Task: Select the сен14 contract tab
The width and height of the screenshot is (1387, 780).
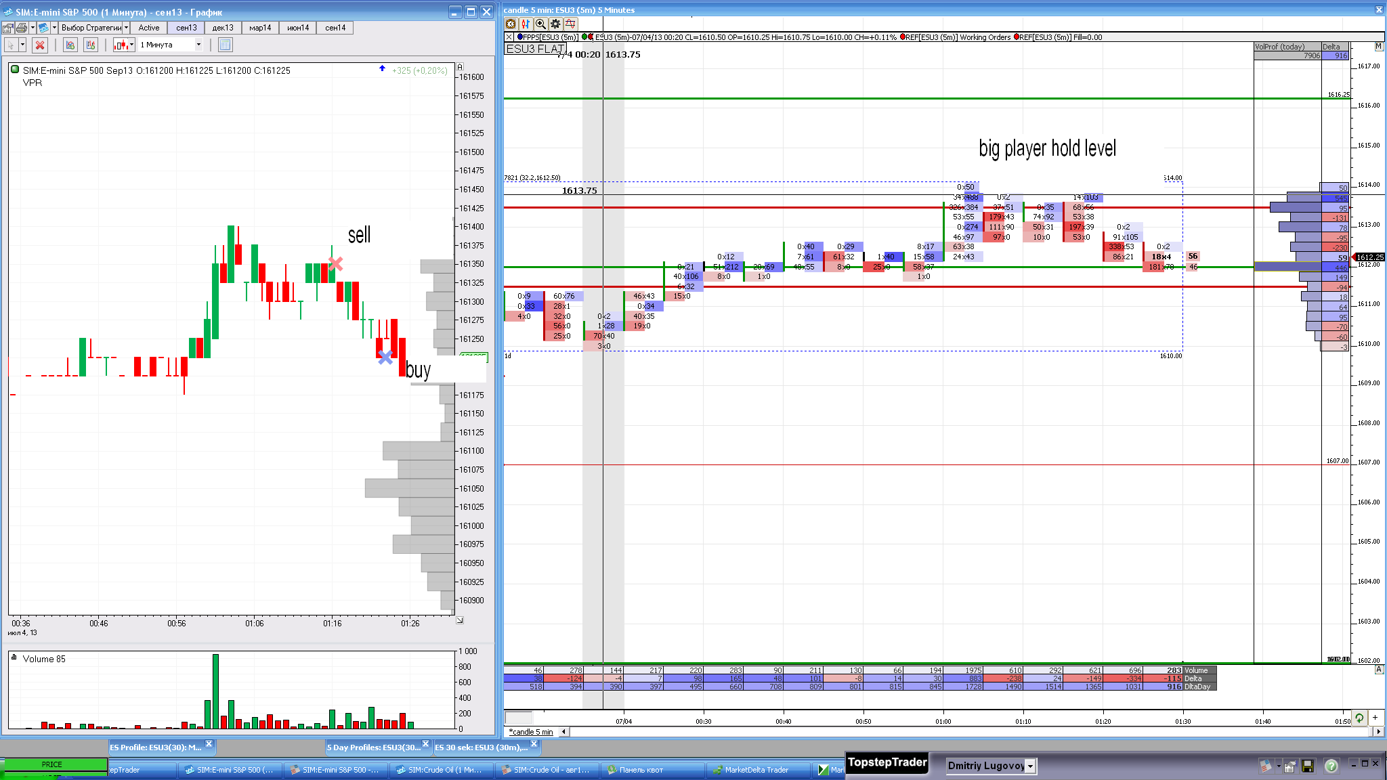Action: [335, 28]
